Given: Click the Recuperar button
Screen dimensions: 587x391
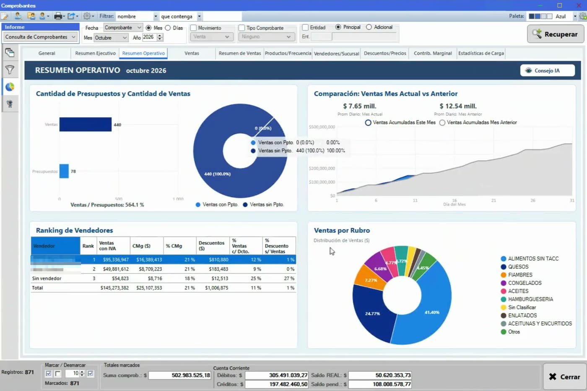Looking at the screenshot, I should pos(555,34).
